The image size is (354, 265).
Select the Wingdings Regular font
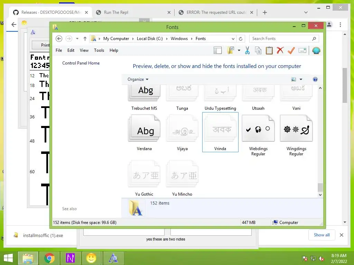[296, 135]
